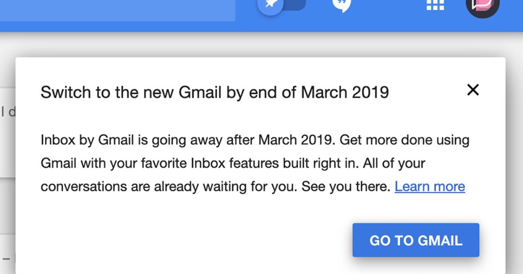Select the partially hidden email row at left edge

click(7, 113)
